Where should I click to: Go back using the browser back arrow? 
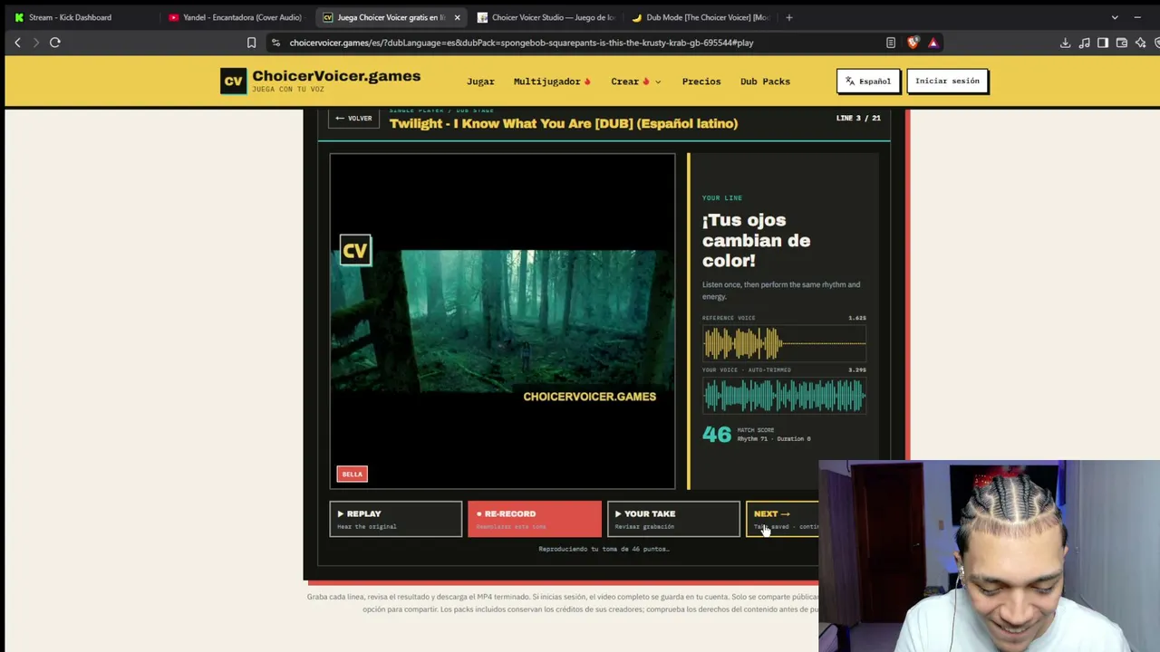17,43
